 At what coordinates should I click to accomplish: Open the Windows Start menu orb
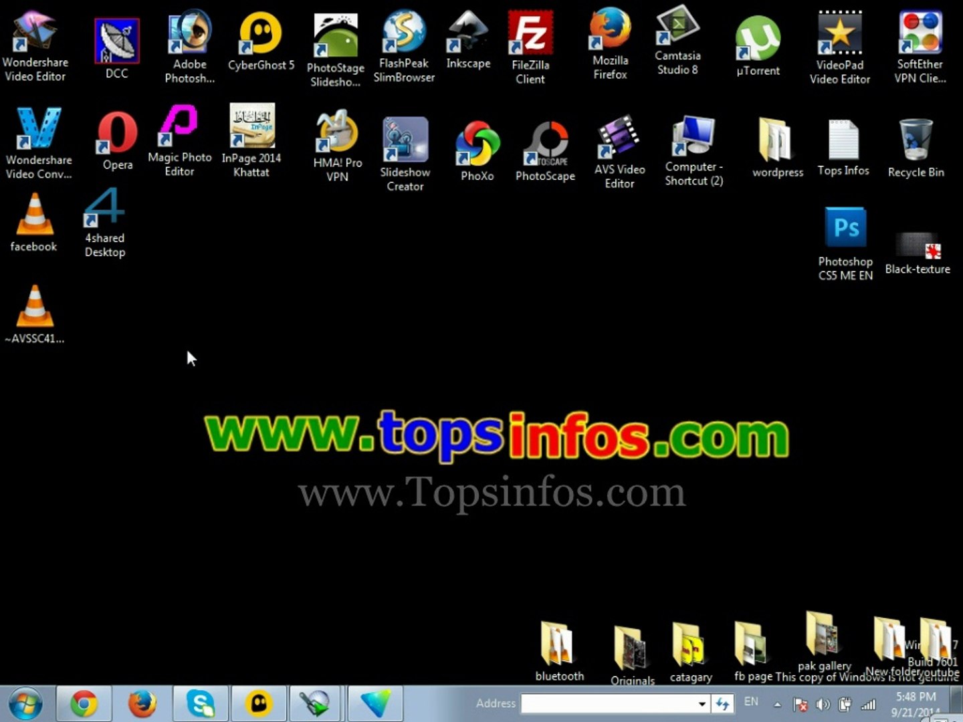pyautogui.click(x=25, y=704)
